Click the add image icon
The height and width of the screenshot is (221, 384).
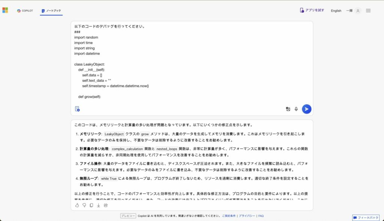click(x=288, y=109)
